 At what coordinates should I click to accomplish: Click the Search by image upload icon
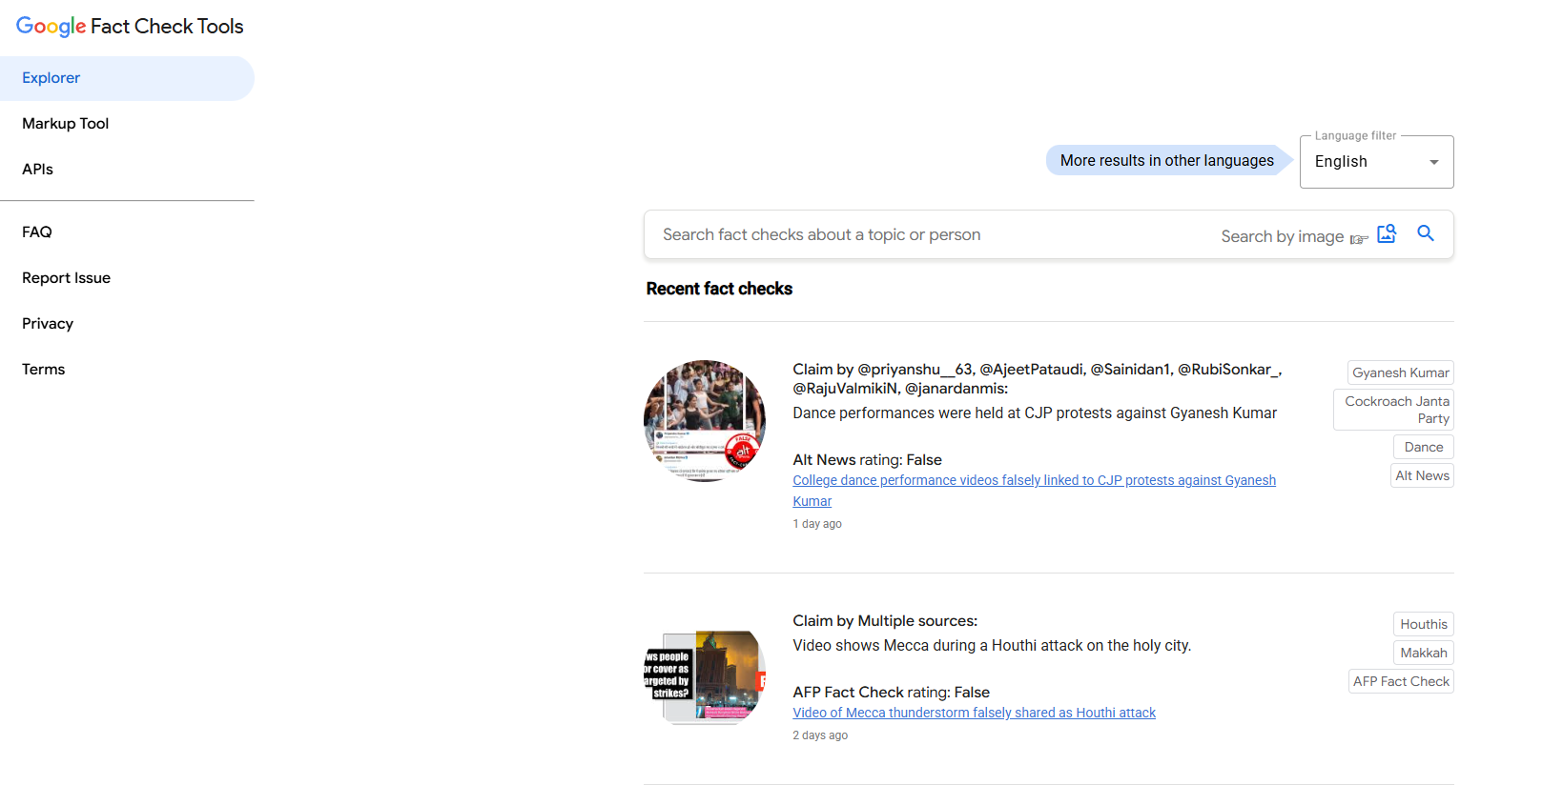(1387, 233)
